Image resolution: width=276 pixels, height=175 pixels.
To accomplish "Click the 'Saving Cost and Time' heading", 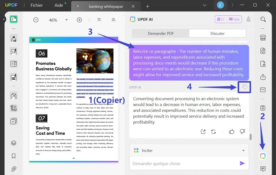I will [50, 131].
